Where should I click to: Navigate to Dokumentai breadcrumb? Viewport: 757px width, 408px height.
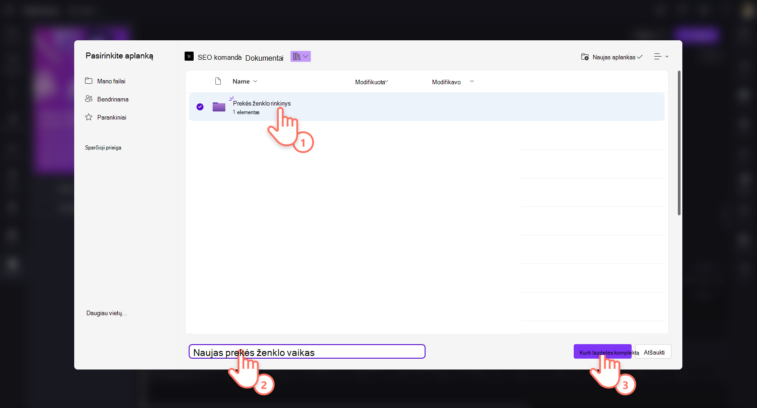(264, 58)
